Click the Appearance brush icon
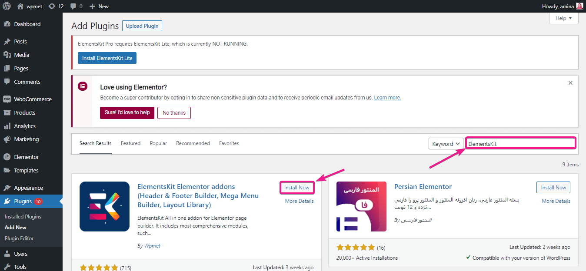 (7, 188)
